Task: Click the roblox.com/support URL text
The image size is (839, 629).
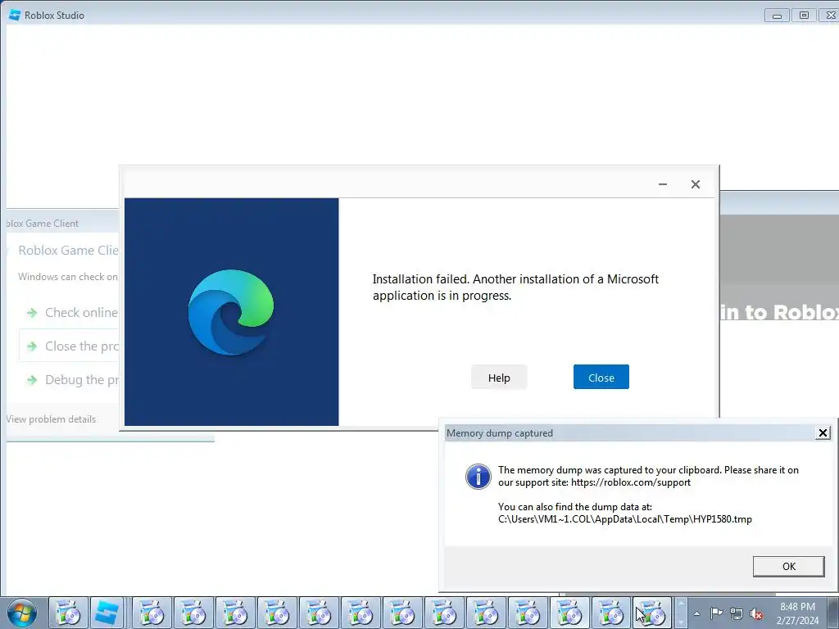Action: 630,482
